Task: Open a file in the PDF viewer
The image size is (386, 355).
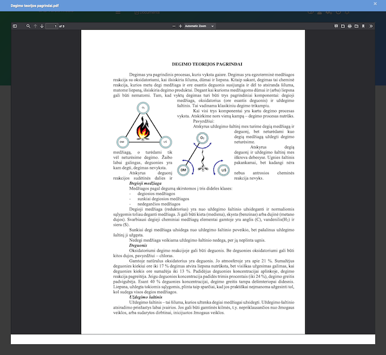Action: click(x=343, y=26)
